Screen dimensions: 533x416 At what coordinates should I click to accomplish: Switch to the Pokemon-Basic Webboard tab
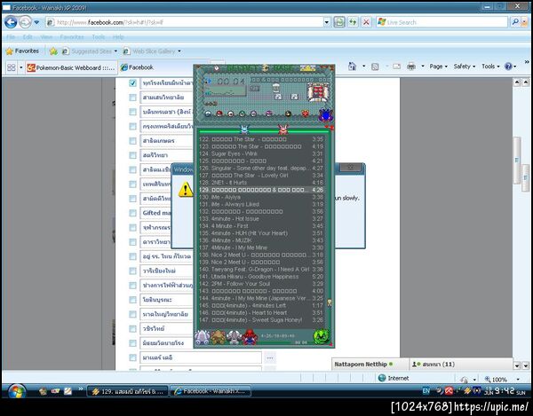point(71,67)
